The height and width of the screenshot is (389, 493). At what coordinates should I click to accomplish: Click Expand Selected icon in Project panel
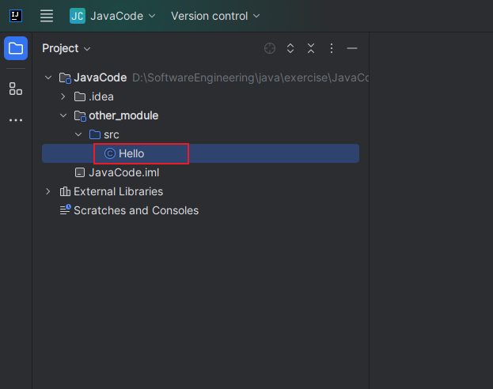[290, 48]
